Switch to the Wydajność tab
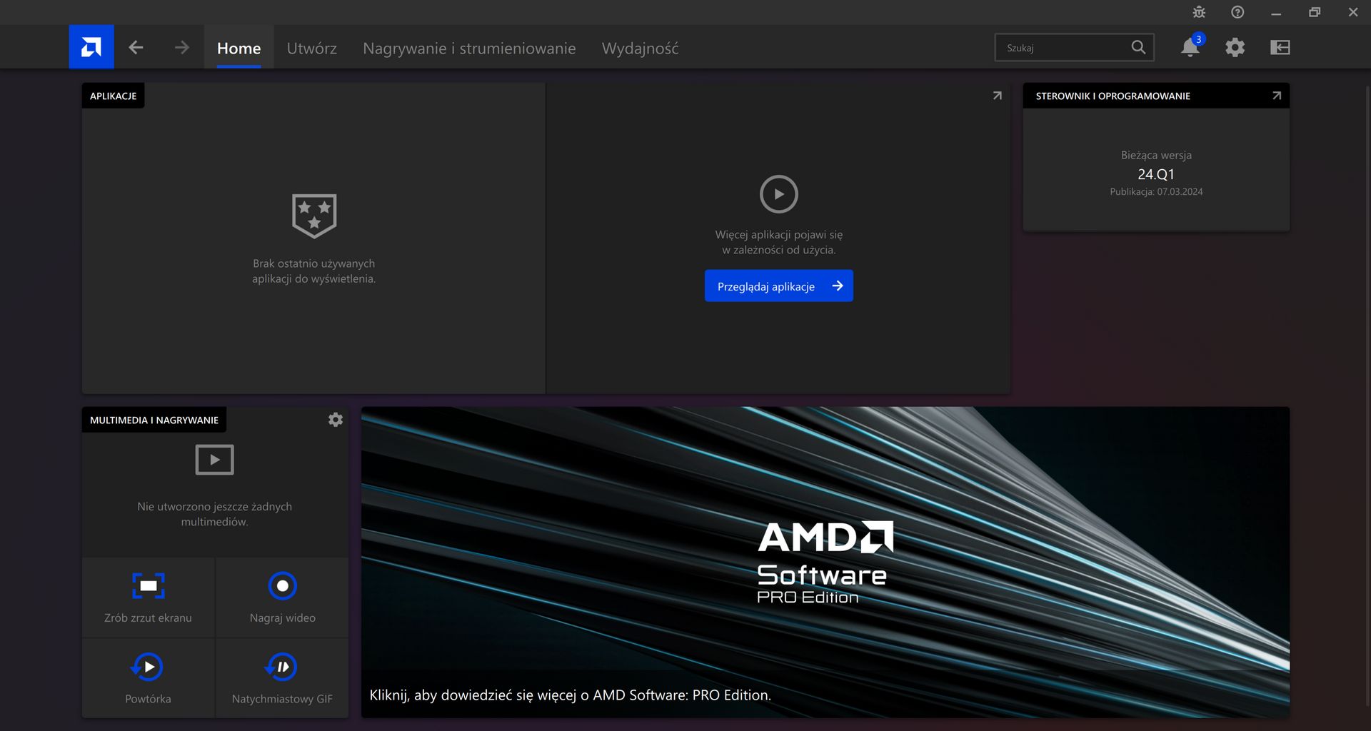This screenshot has height=731, width=1371. tap(640, 48)
